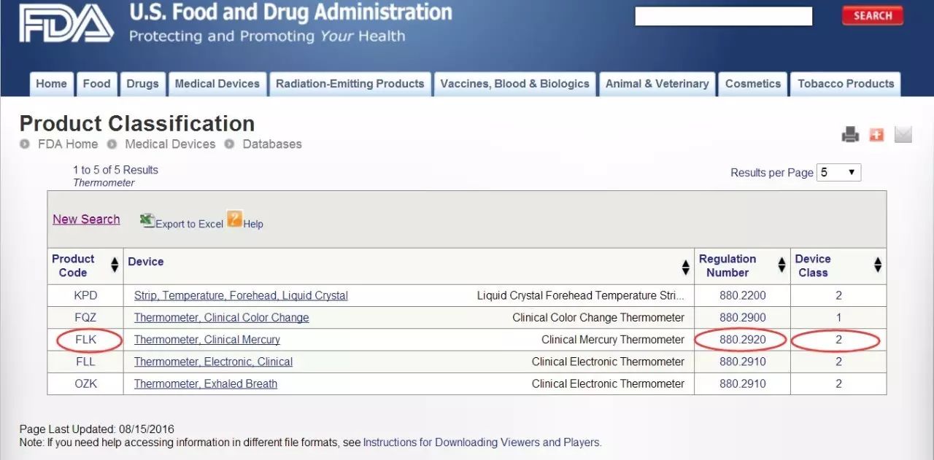Click product code OZK cell
The image size is (934, 460).
(x=85, y=383)
